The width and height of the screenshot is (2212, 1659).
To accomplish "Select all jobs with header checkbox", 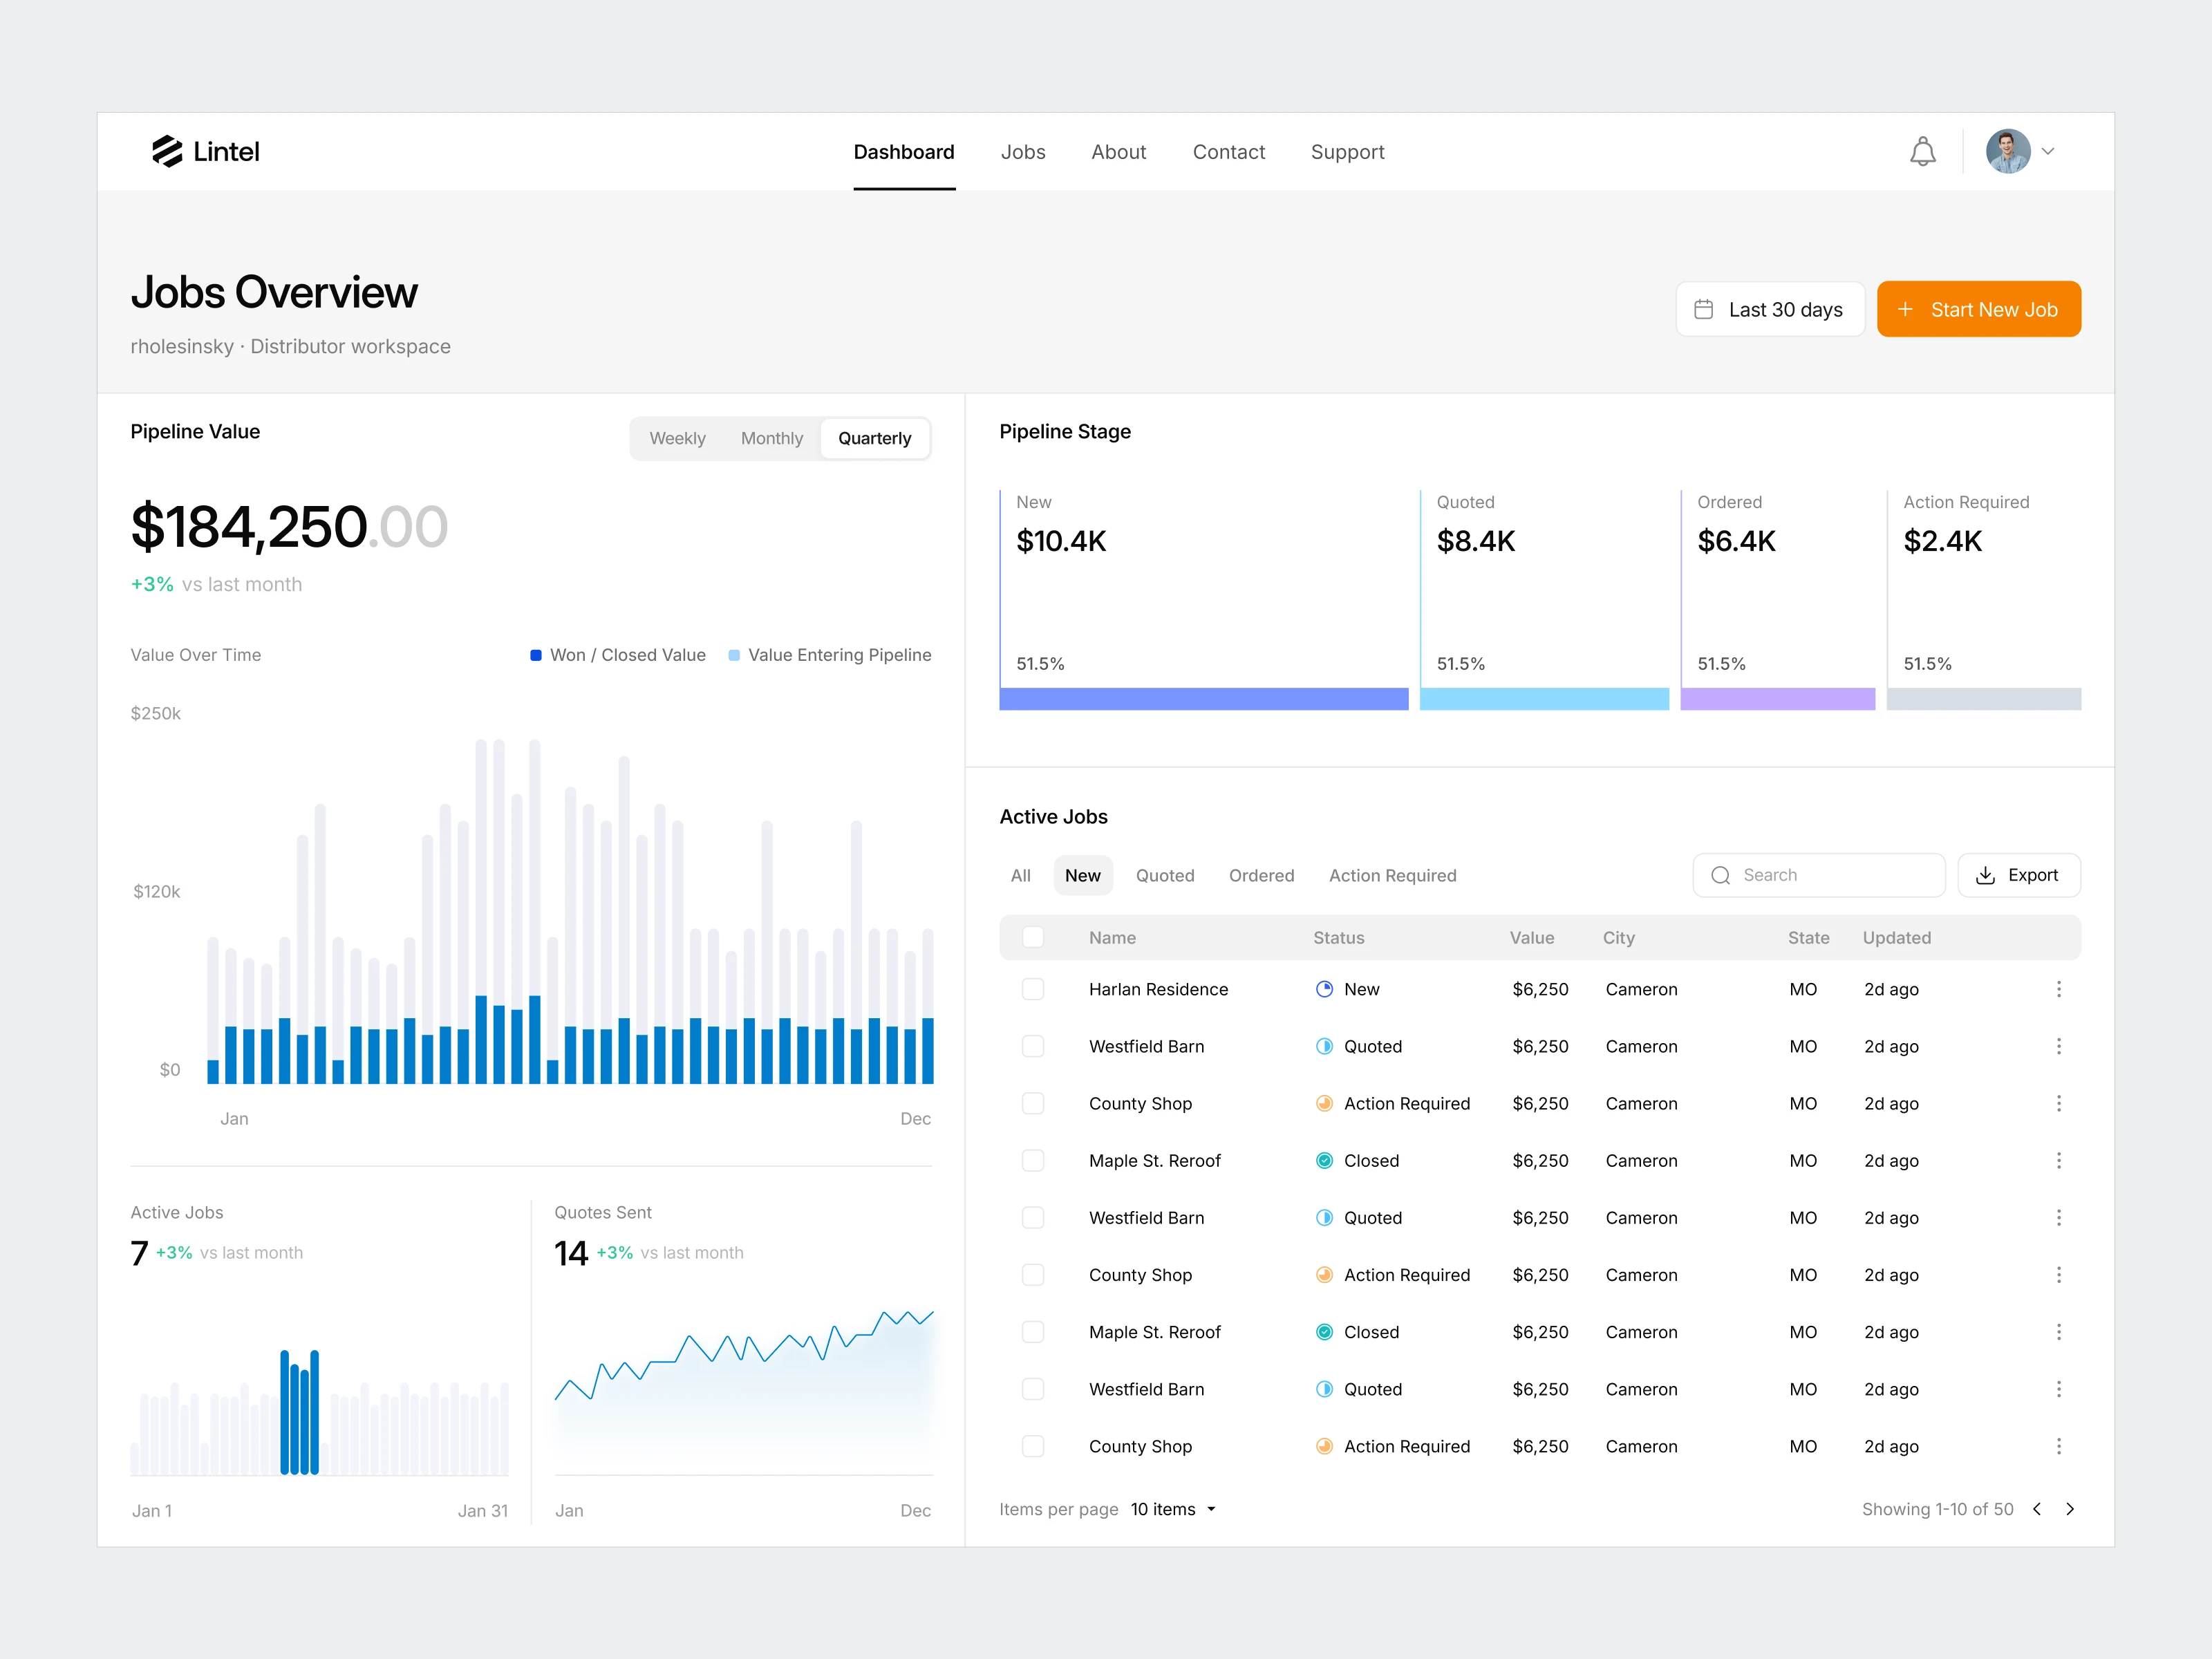I will click(x=1033, y=937).
